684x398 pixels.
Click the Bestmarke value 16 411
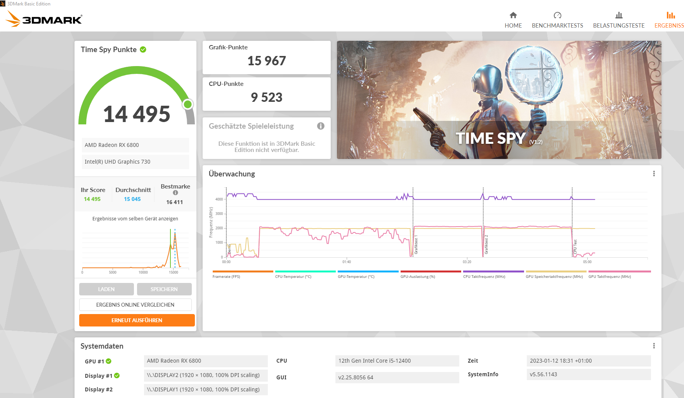[175, 202]
